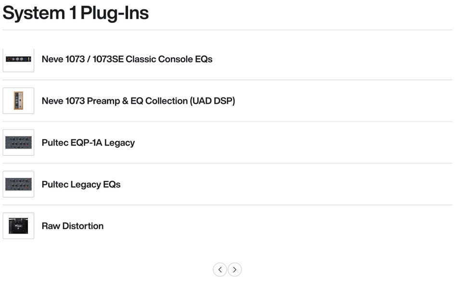Click the Pultec Legacy EQs thumbnail
The width and height of the screenshot is (462, 286).
point(18,184)
